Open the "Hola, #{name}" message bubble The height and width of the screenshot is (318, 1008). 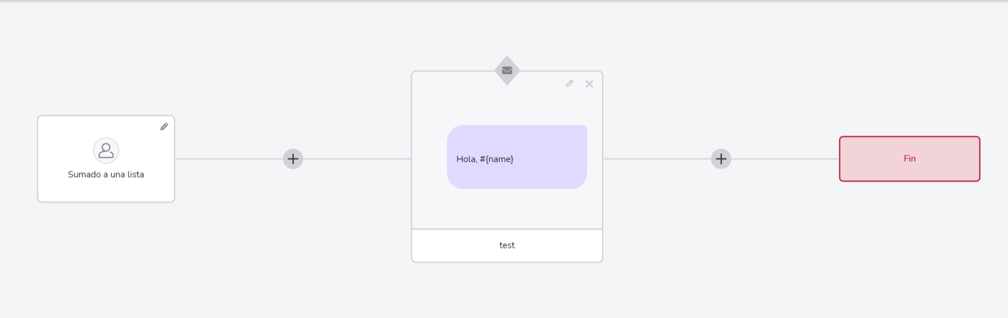[x=517, y=157]
